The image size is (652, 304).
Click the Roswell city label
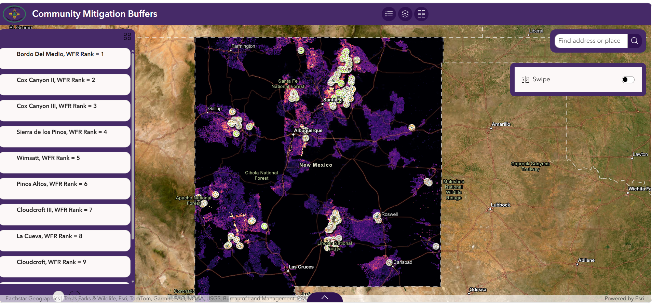click(x=390, y=215)
